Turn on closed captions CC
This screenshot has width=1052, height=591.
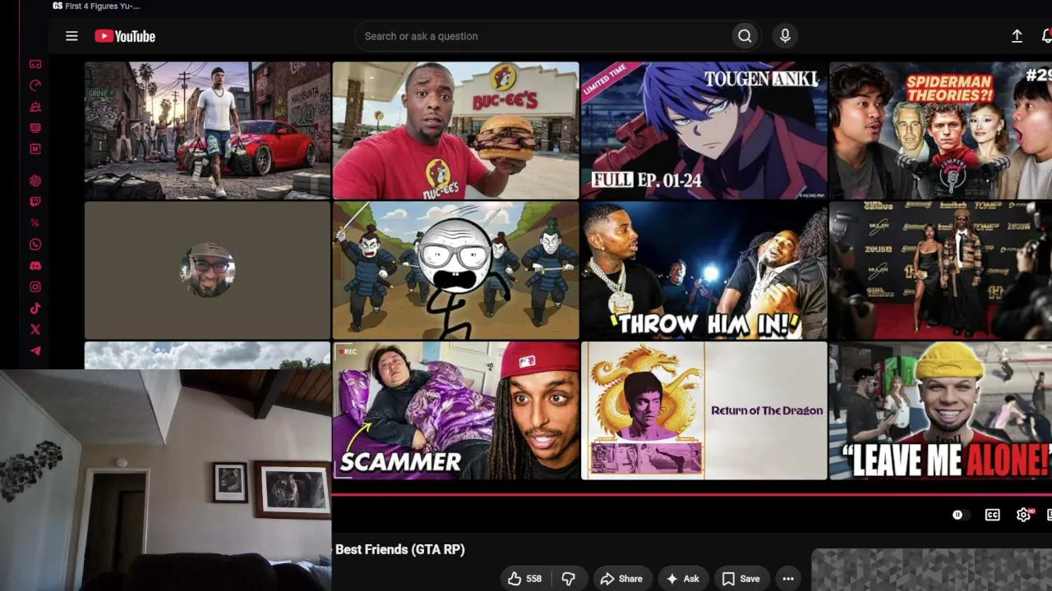pos(993,515)
